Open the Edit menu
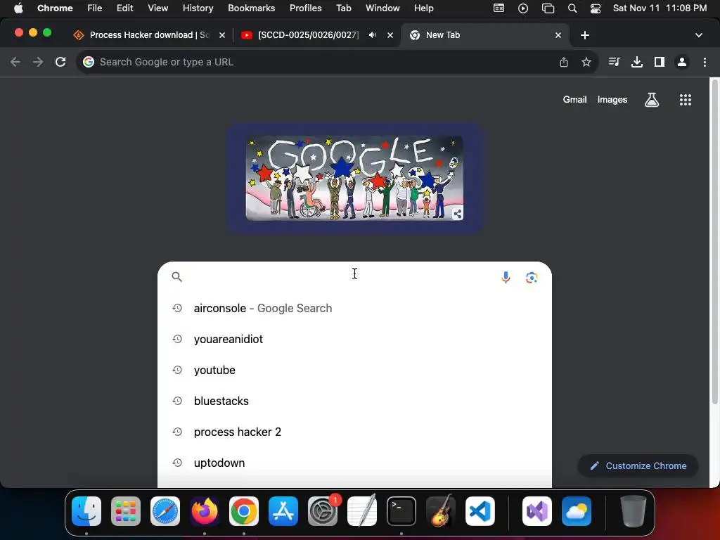720x540 pixels. (124, 8)
